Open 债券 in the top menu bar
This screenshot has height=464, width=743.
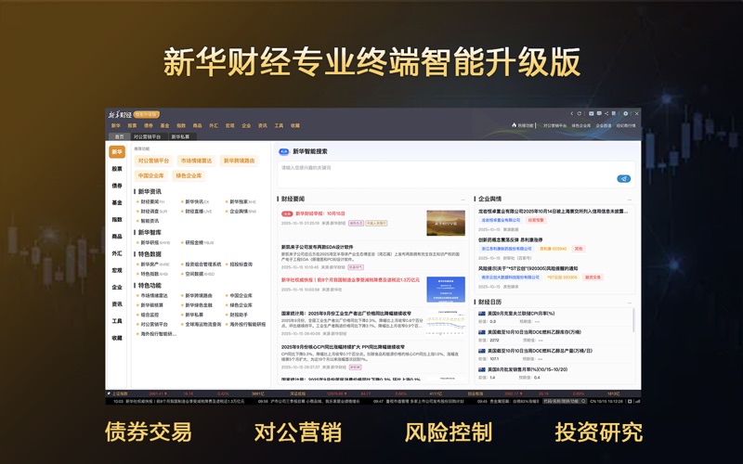pyautogui.click(x=149, y=125)
